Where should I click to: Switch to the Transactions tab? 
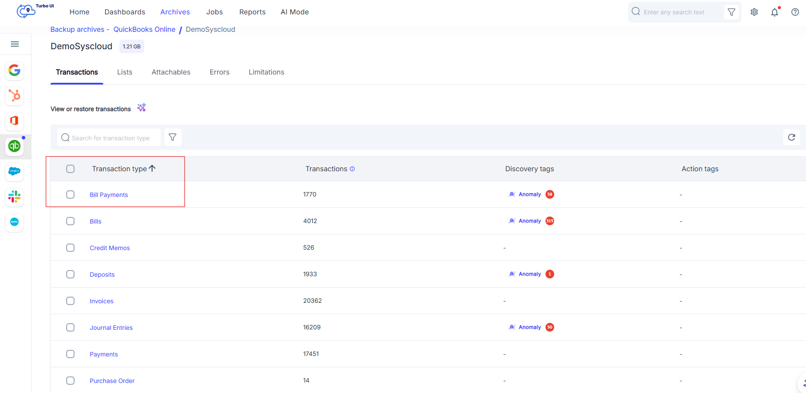77,72
